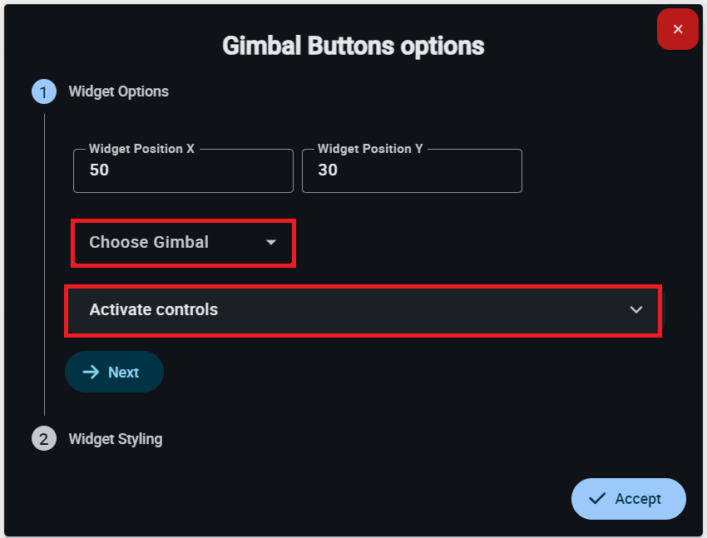Viewport: 707px width, 538px height.
Task: Click the step 1 number circle
Action: coord(44,91)
